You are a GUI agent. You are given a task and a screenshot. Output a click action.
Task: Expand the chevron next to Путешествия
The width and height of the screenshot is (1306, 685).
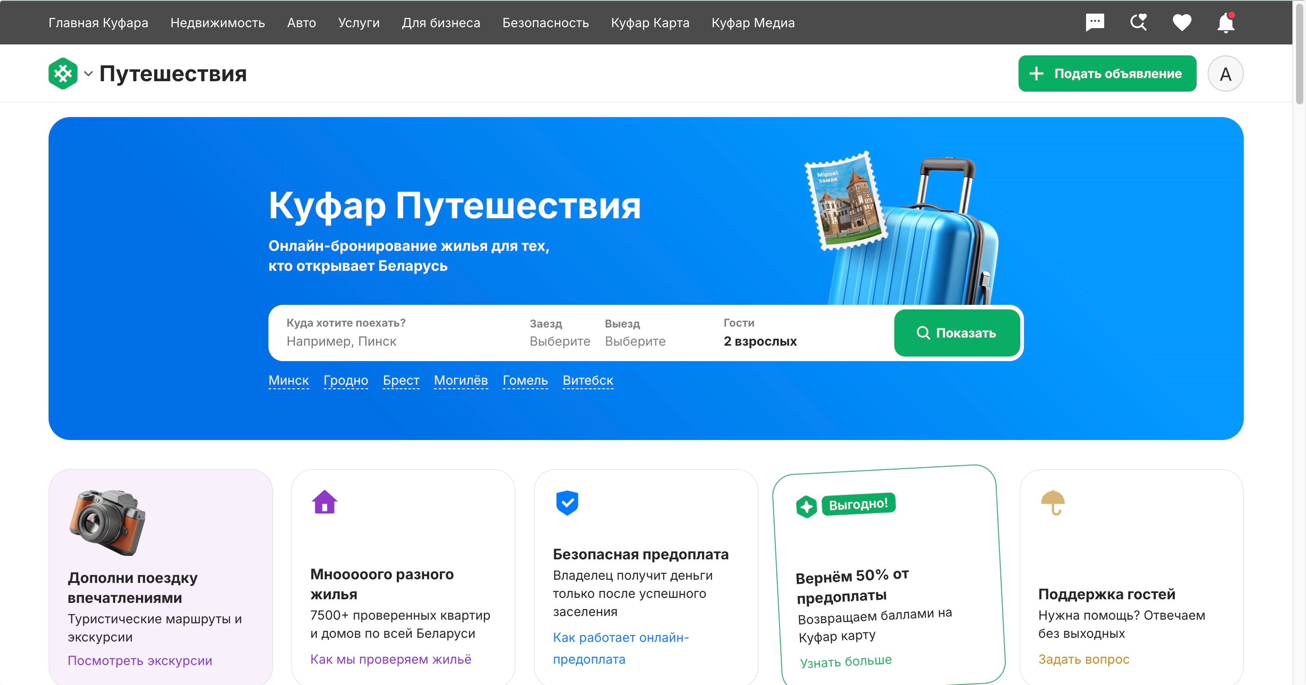click(88, 74)
